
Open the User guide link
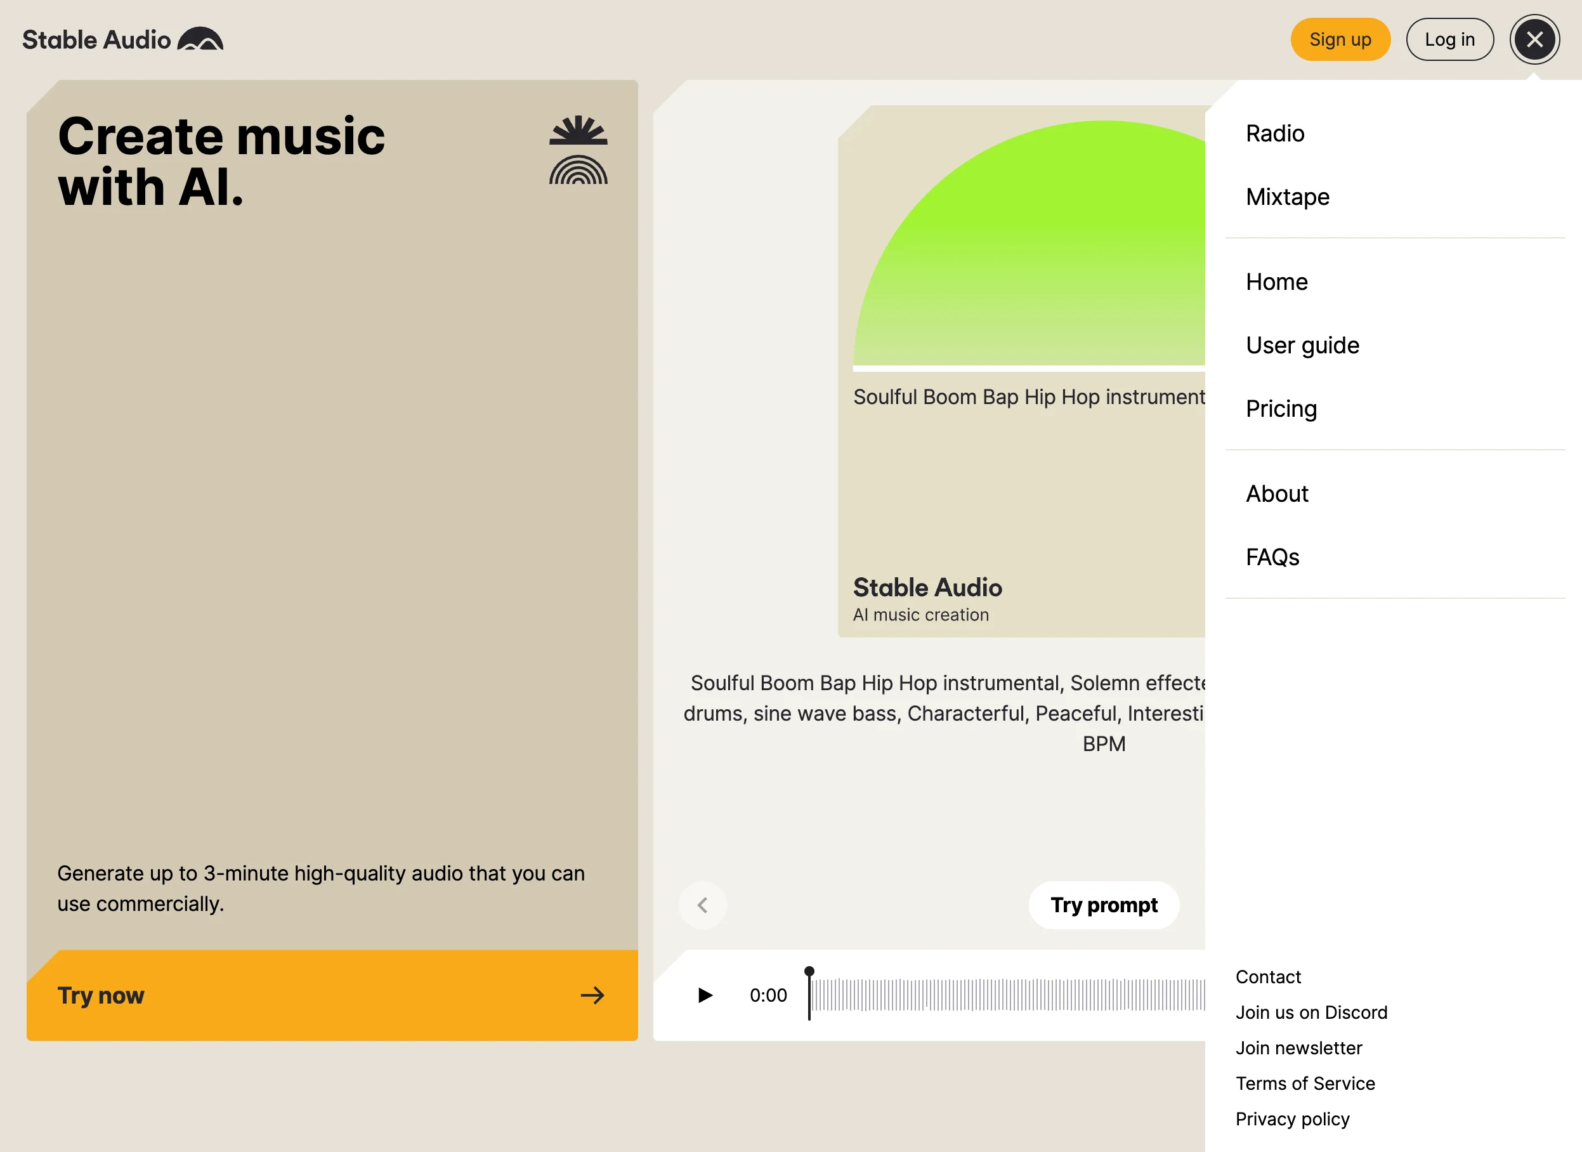[x=1303, y=345]
